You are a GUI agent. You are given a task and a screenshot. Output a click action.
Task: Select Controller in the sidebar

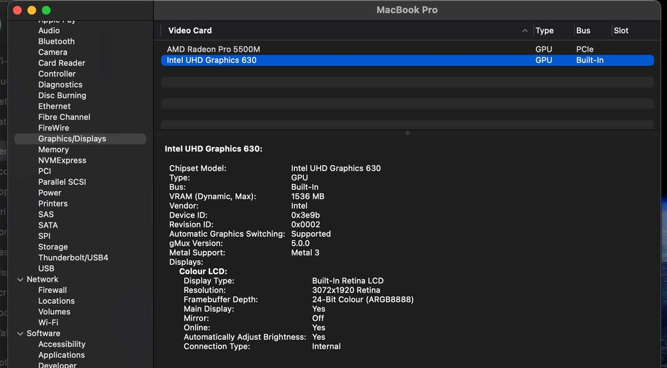tap(57, 74)
